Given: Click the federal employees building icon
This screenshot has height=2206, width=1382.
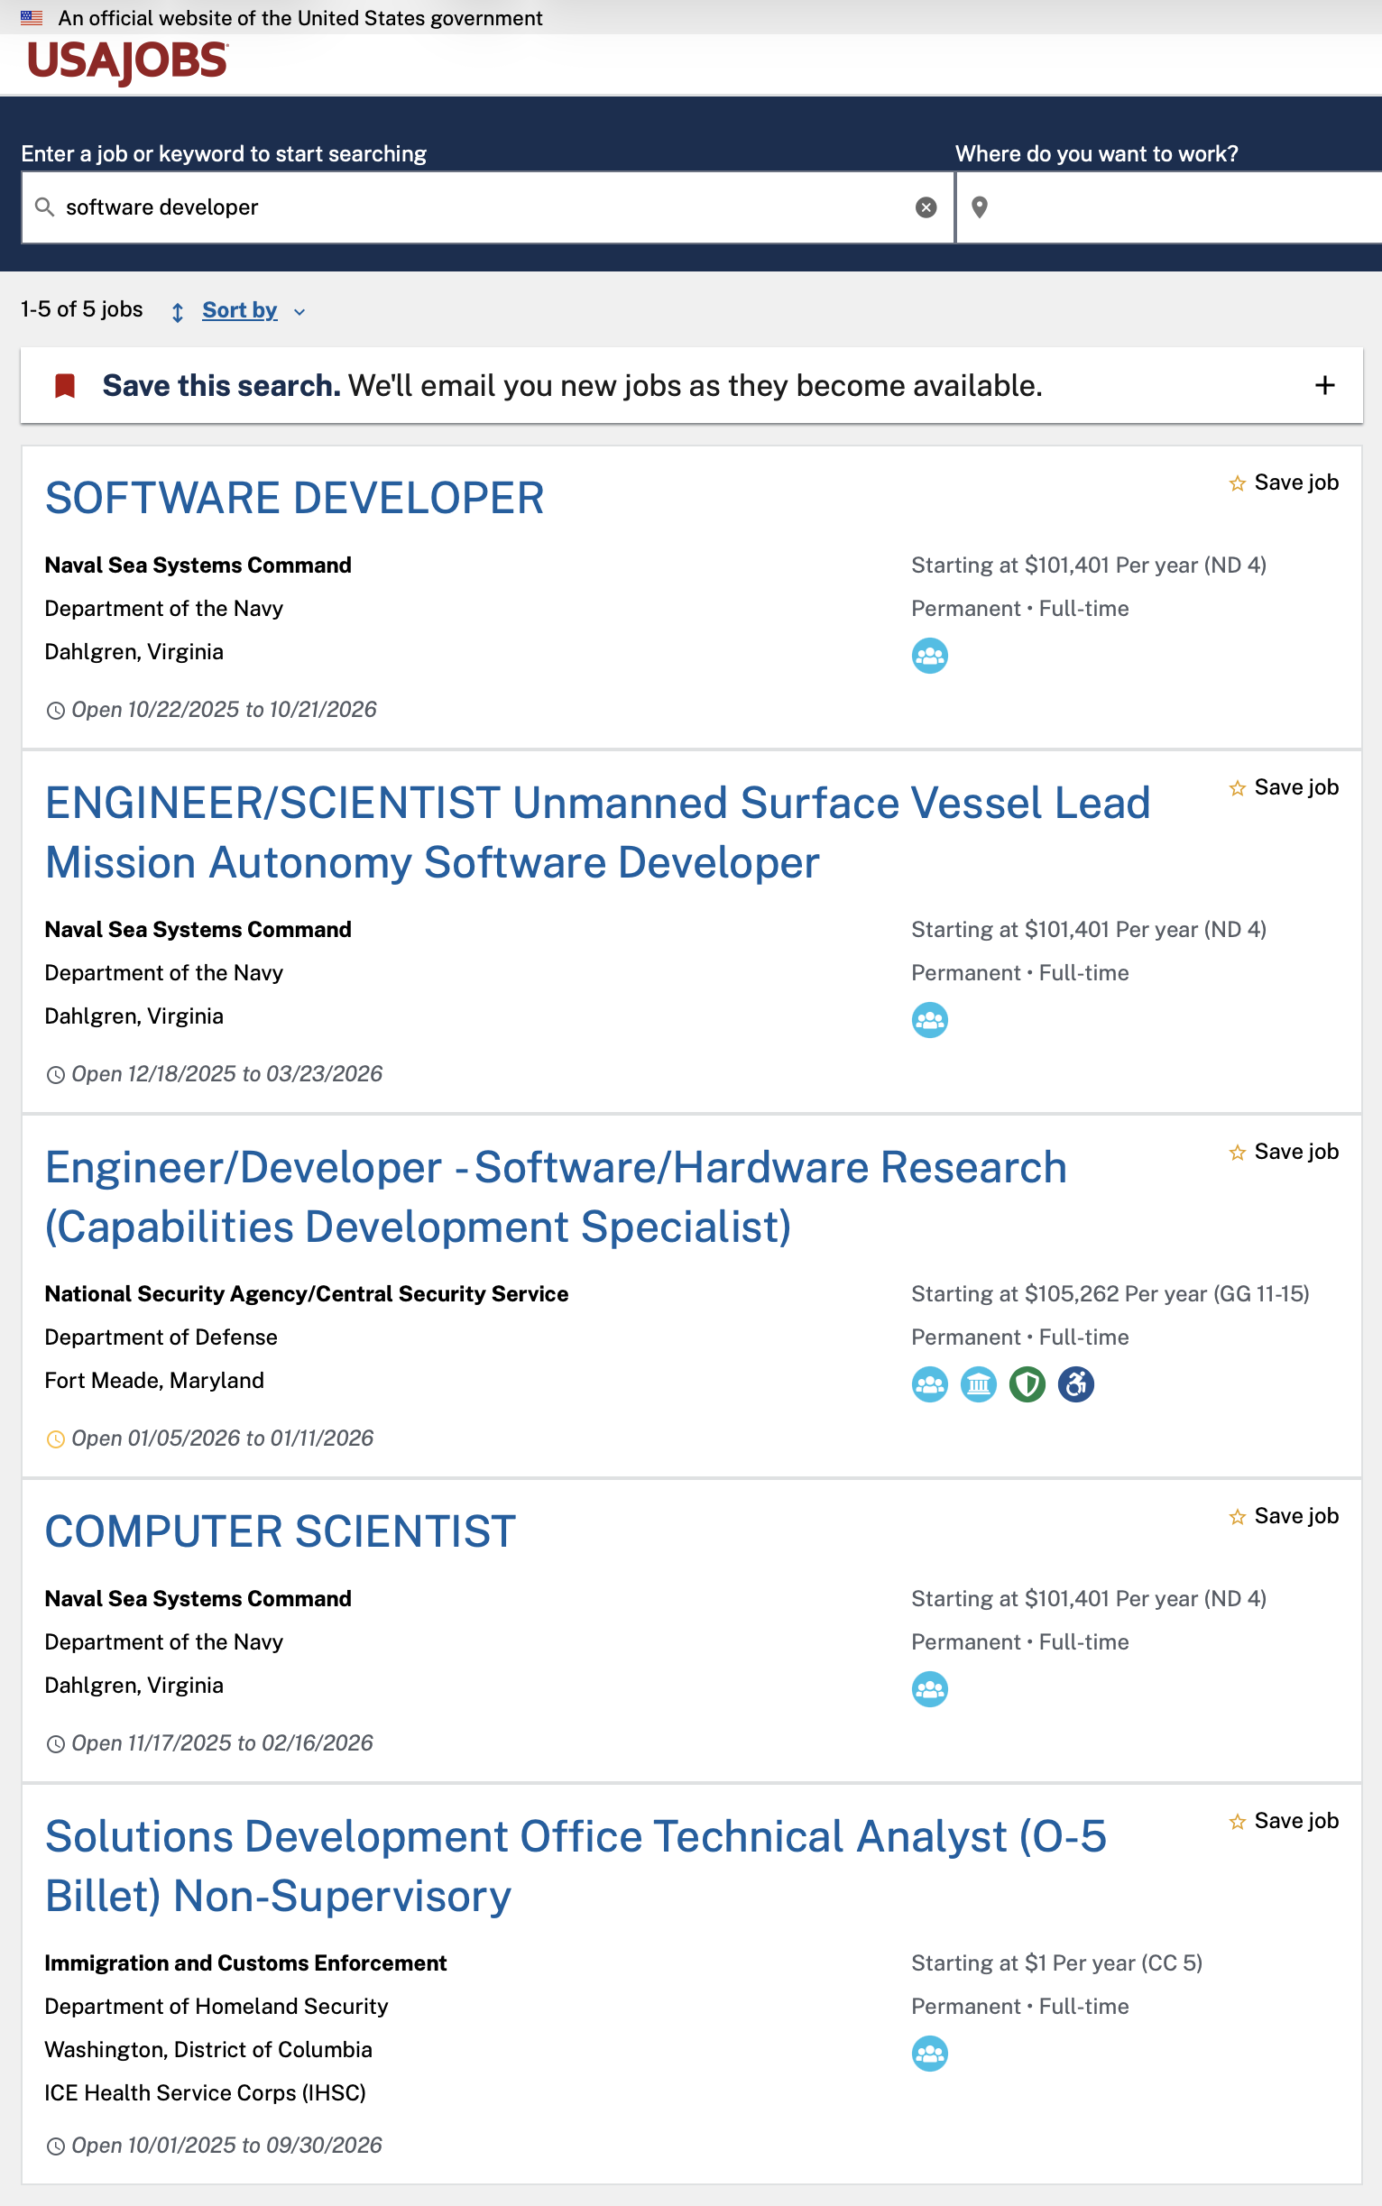Looking at the screenshot, I should coord(979,1384).
